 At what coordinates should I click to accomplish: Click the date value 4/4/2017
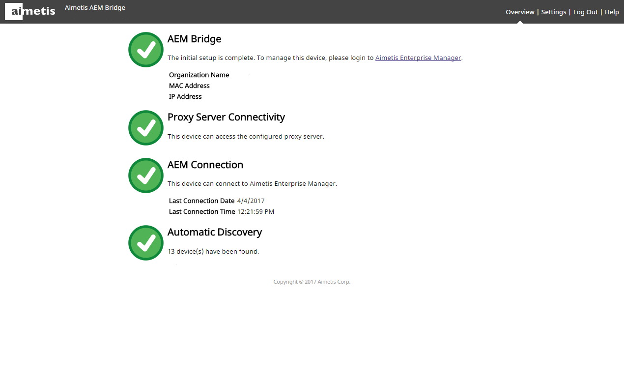251,201
